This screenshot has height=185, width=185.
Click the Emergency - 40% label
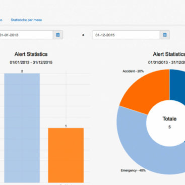pos(133,170)
